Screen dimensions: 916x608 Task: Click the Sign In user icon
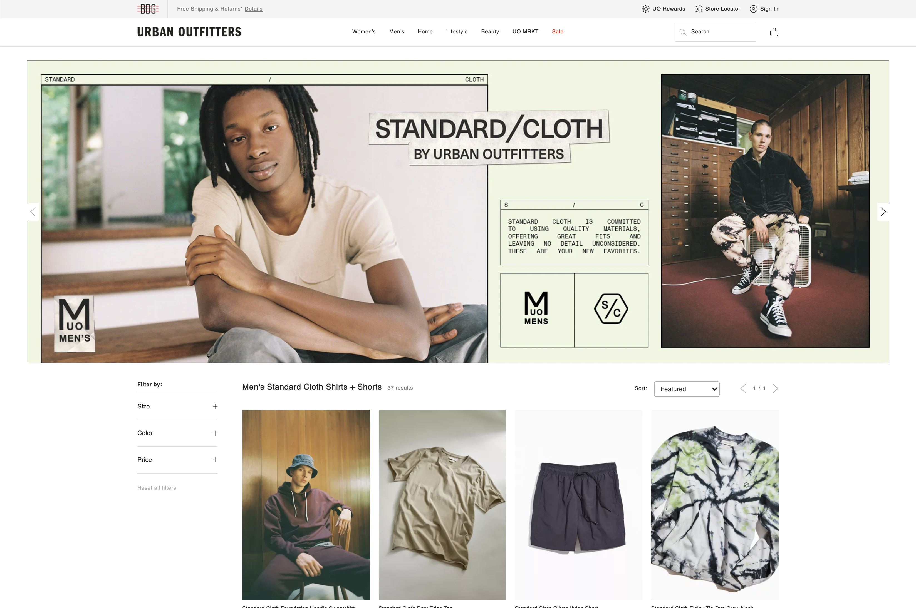coord(753,9)
